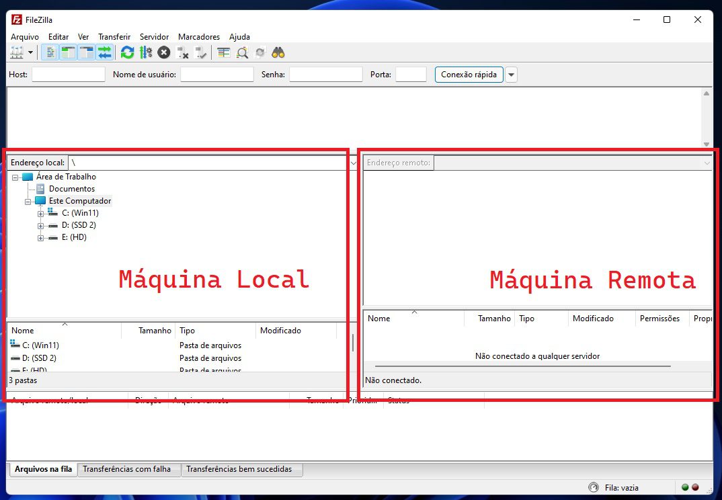This screenshot has height=500, width=722.
Task: Toggle synchronized browsing icon
Action: coord(260,53)
